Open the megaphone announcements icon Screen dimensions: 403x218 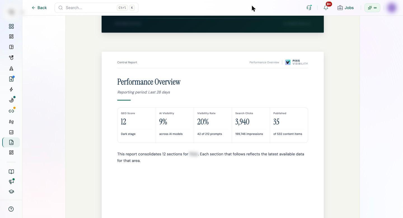click(x=11, y=182)
